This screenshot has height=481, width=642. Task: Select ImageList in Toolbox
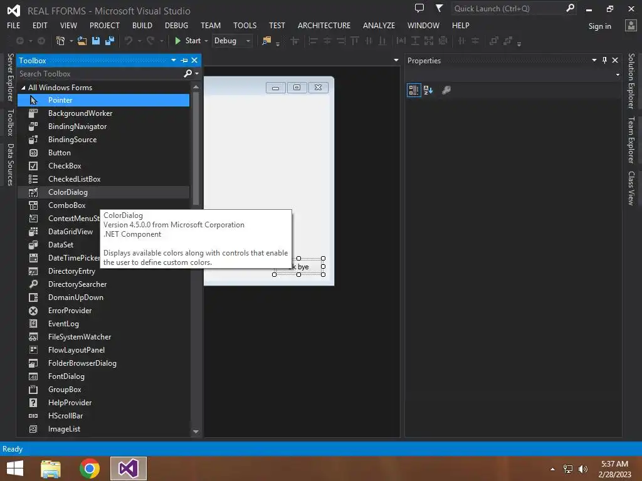click(103, 429)
